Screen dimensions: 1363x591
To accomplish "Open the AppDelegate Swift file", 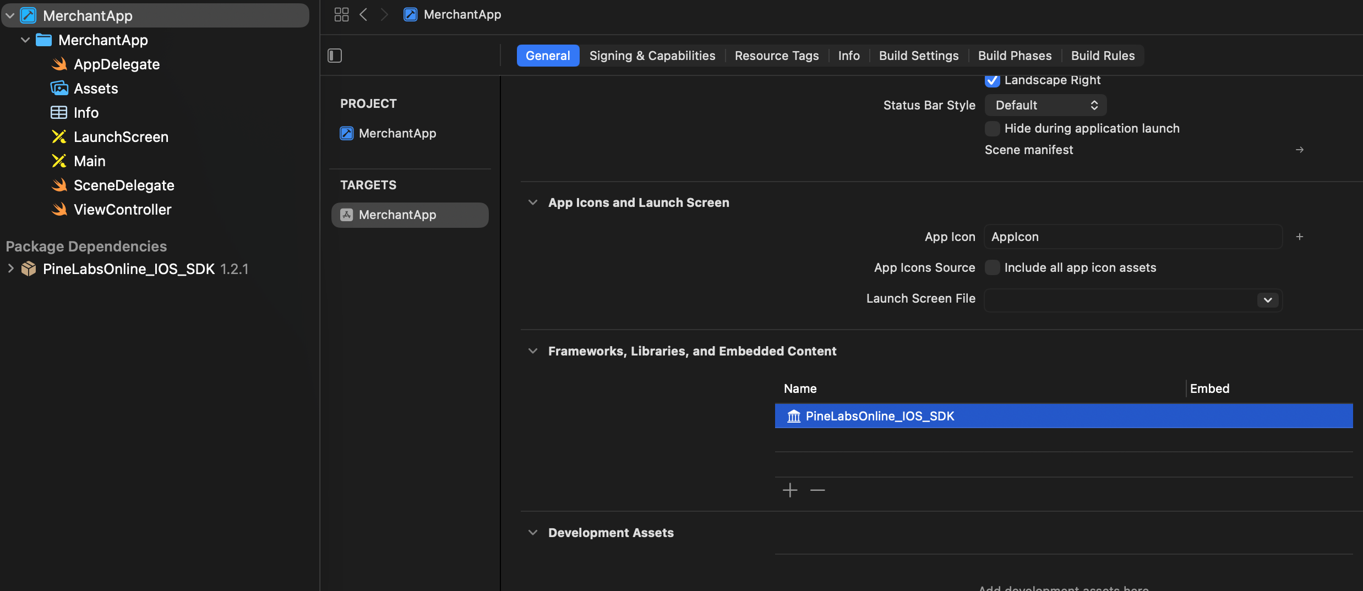I will click(x=116, y=64).
